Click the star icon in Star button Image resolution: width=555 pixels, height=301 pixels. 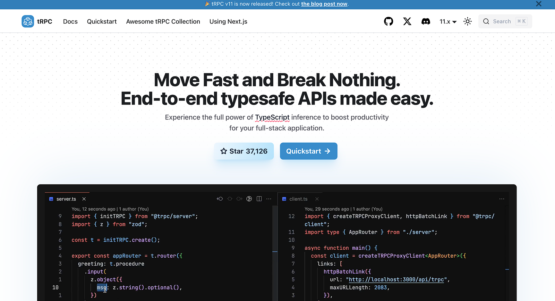coord(224,151)
